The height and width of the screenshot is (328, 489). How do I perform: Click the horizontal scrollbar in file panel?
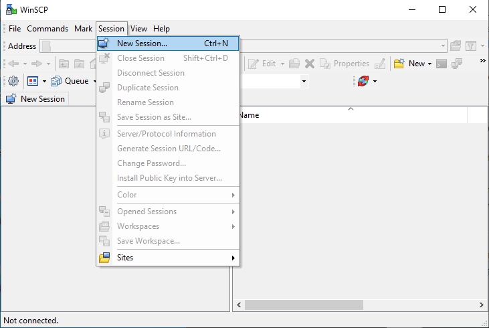click(x=304, y=305)
